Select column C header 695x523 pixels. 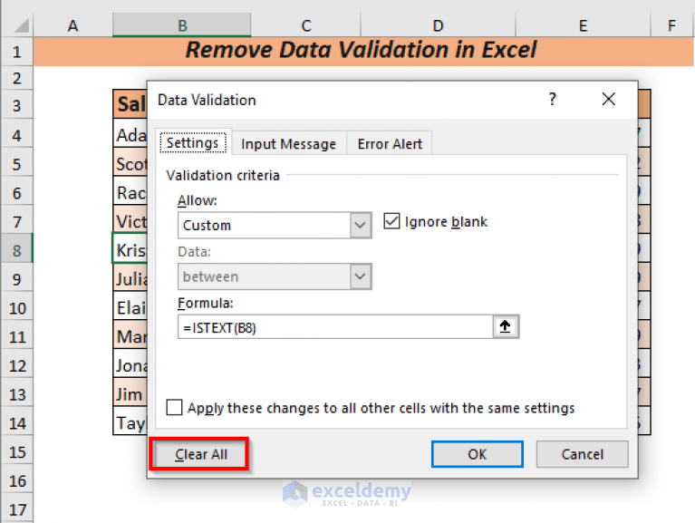click(x=306, y=25)
